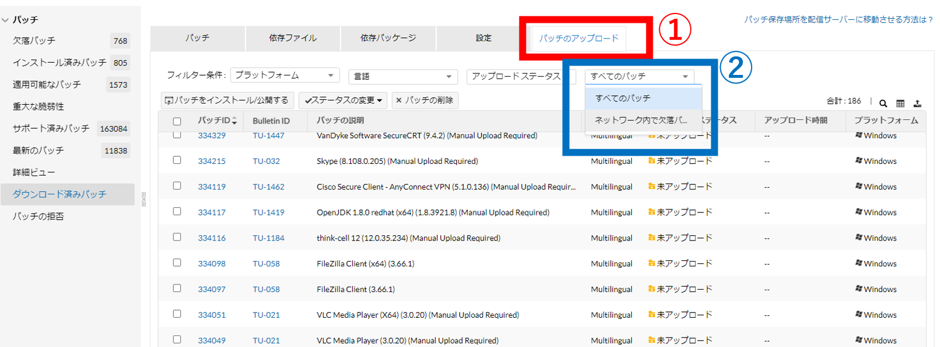The image size is (940, 347).
Task: Click the パッチの説明 column header
Action: pos(340,121)
